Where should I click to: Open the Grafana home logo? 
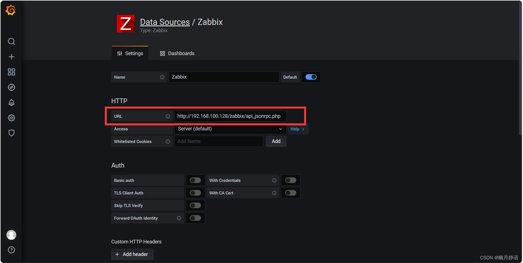tap(11, 10)
